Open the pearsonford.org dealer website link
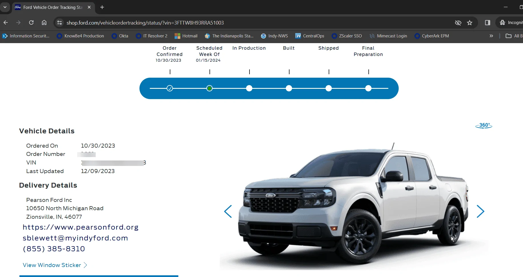The image size is (523, 277). [x=81, y=227]
